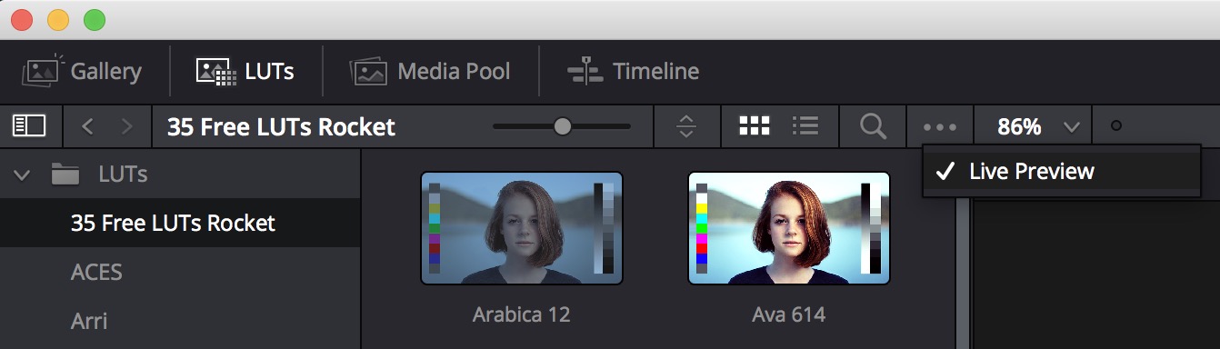Open the Media Pool panel
The width and height of the screenshot is (1220, 349).
[x=430, y=71]
